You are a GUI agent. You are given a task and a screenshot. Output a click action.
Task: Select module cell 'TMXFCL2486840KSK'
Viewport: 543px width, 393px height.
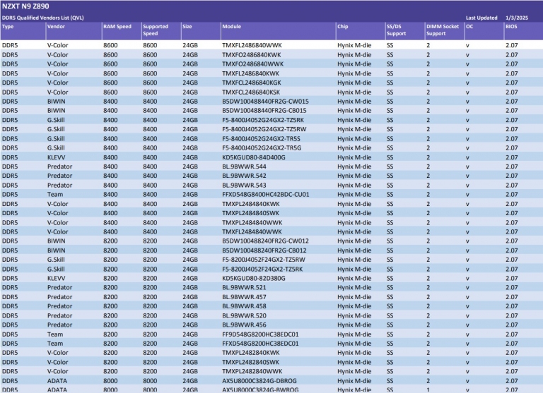tap(251, 92)
